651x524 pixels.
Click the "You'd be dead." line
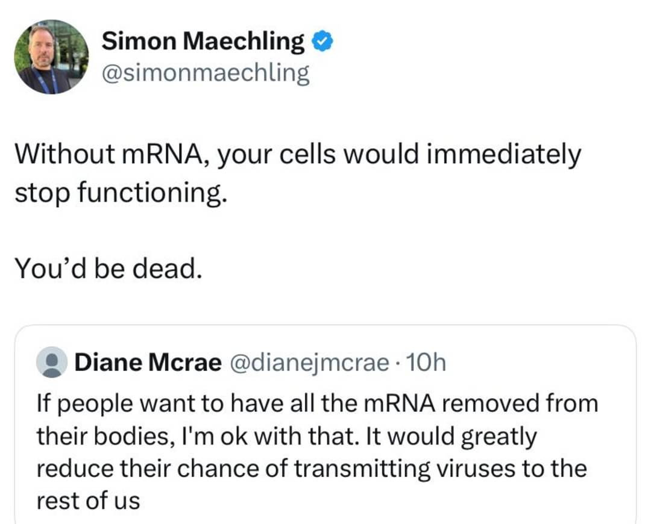(x=107, y=268)
